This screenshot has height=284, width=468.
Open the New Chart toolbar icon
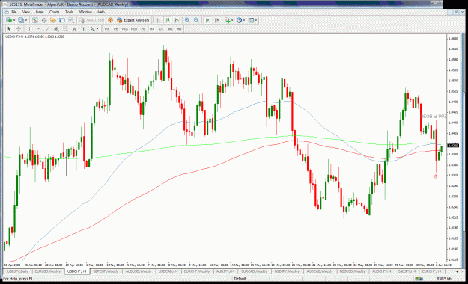9,20
